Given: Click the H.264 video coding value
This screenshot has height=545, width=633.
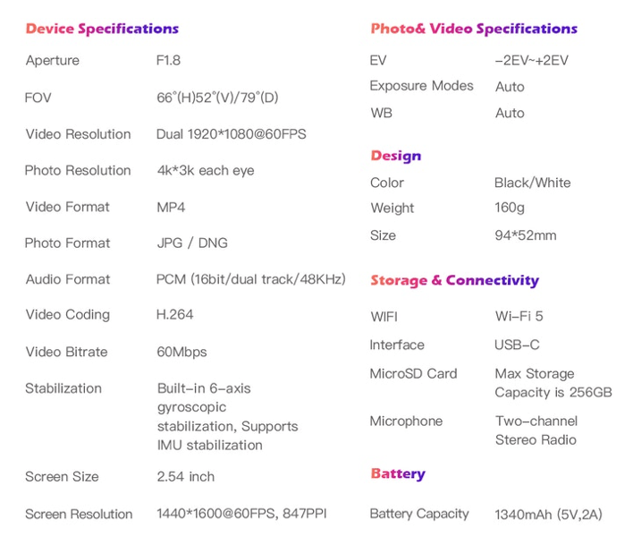Looking at the screenshot, I should coord(175,314).
